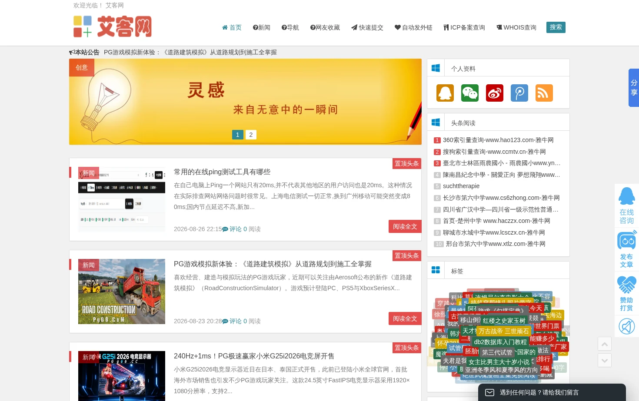Image resolution: width=639 pixels, height=401 pixels.
Task: Click the 在线咨询 QQ sidebar icon
Action: point(626,205)
